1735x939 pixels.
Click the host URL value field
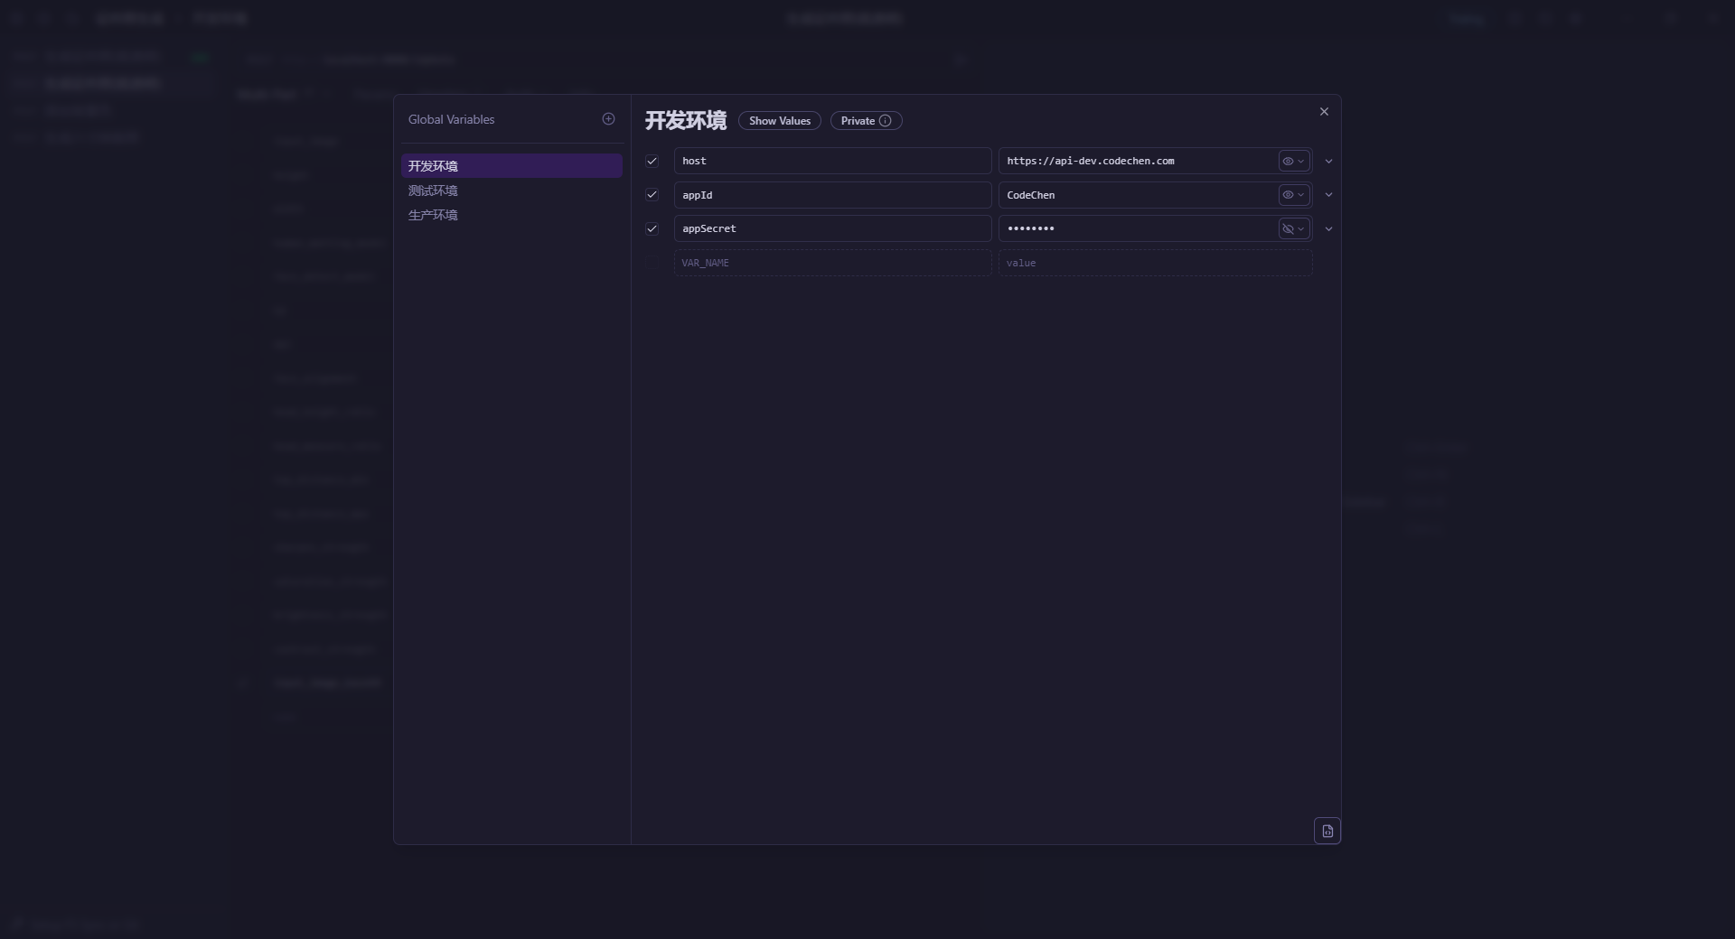(1137, 162)
